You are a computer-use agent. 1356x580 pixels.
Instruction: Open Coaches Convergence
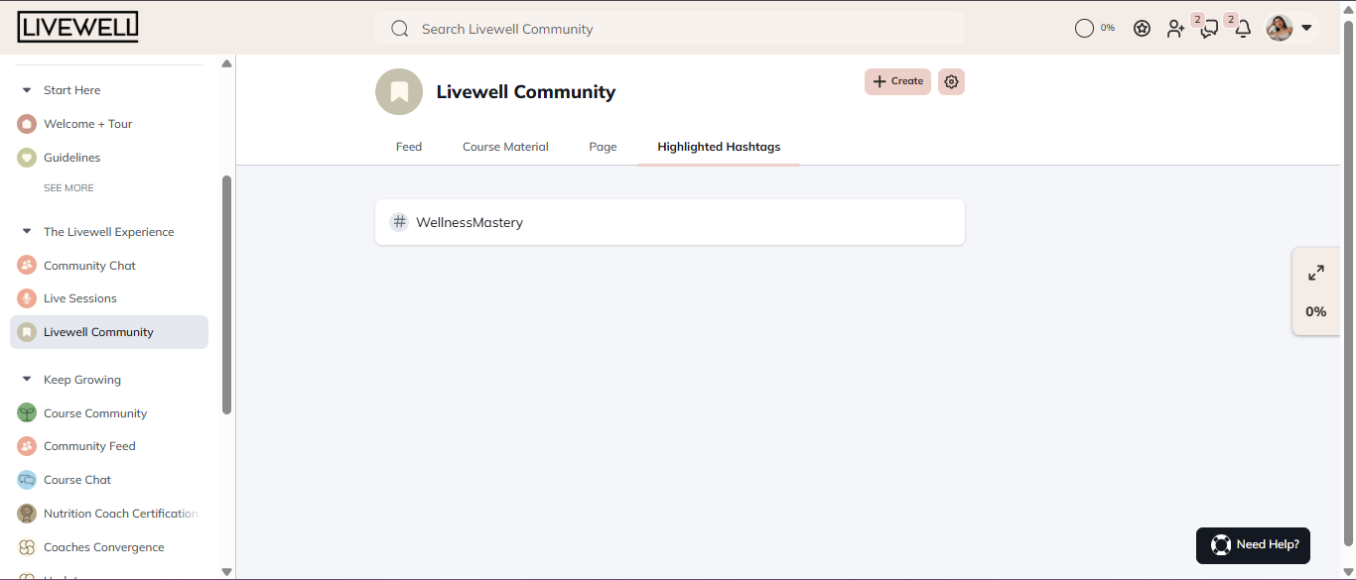[x=103, y=547]
